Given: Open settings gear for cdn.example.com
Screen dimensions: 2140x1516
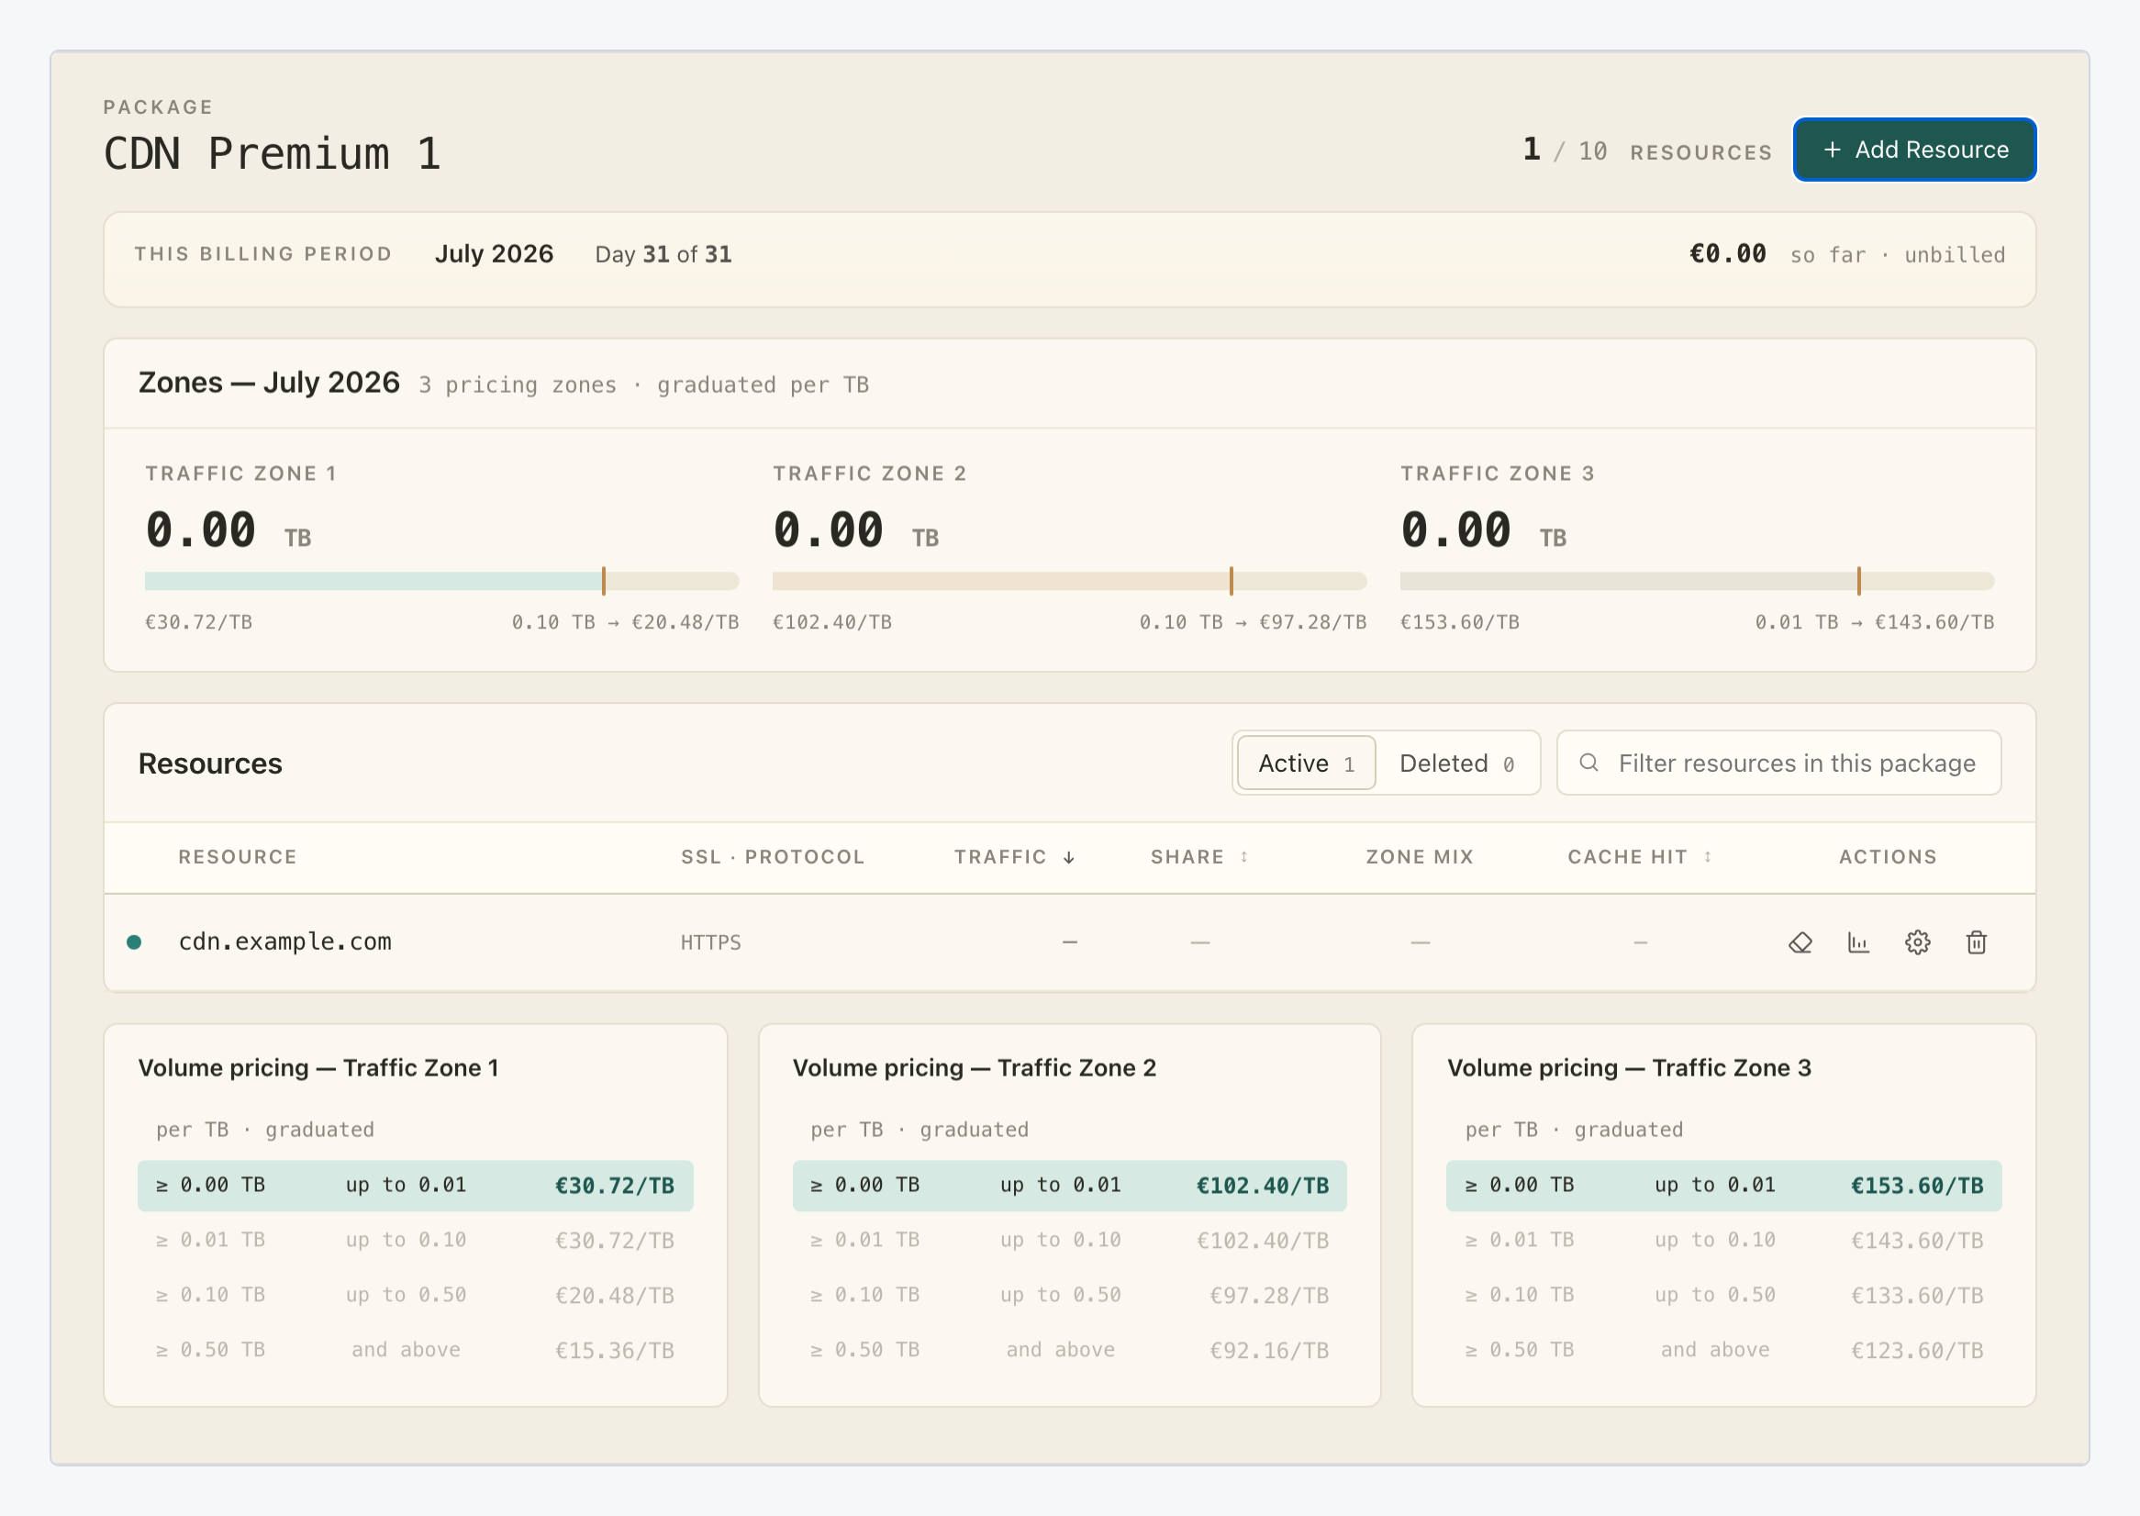Looking at the screenshot, I should (1918, 942).
